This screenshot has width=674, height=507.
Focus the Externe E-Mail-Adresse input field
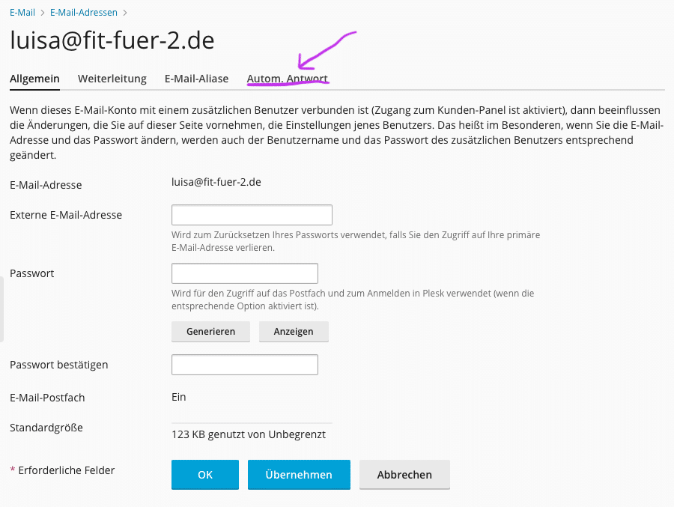[252, 215]
